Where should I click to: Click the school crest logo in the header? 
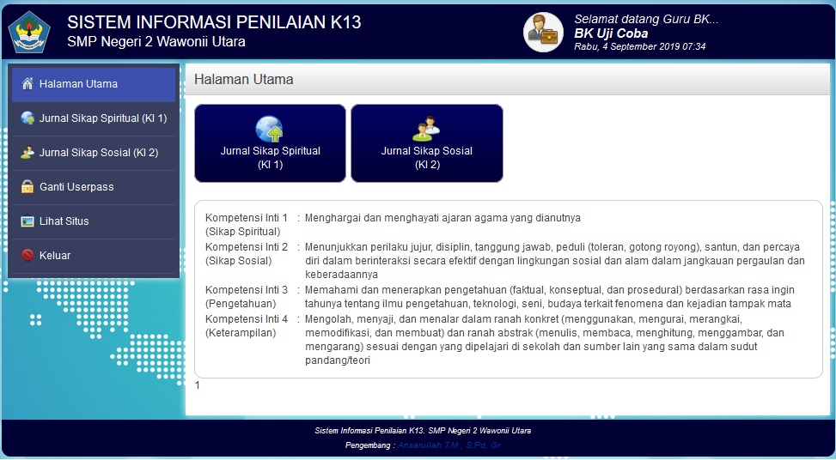tap(29, 32)
